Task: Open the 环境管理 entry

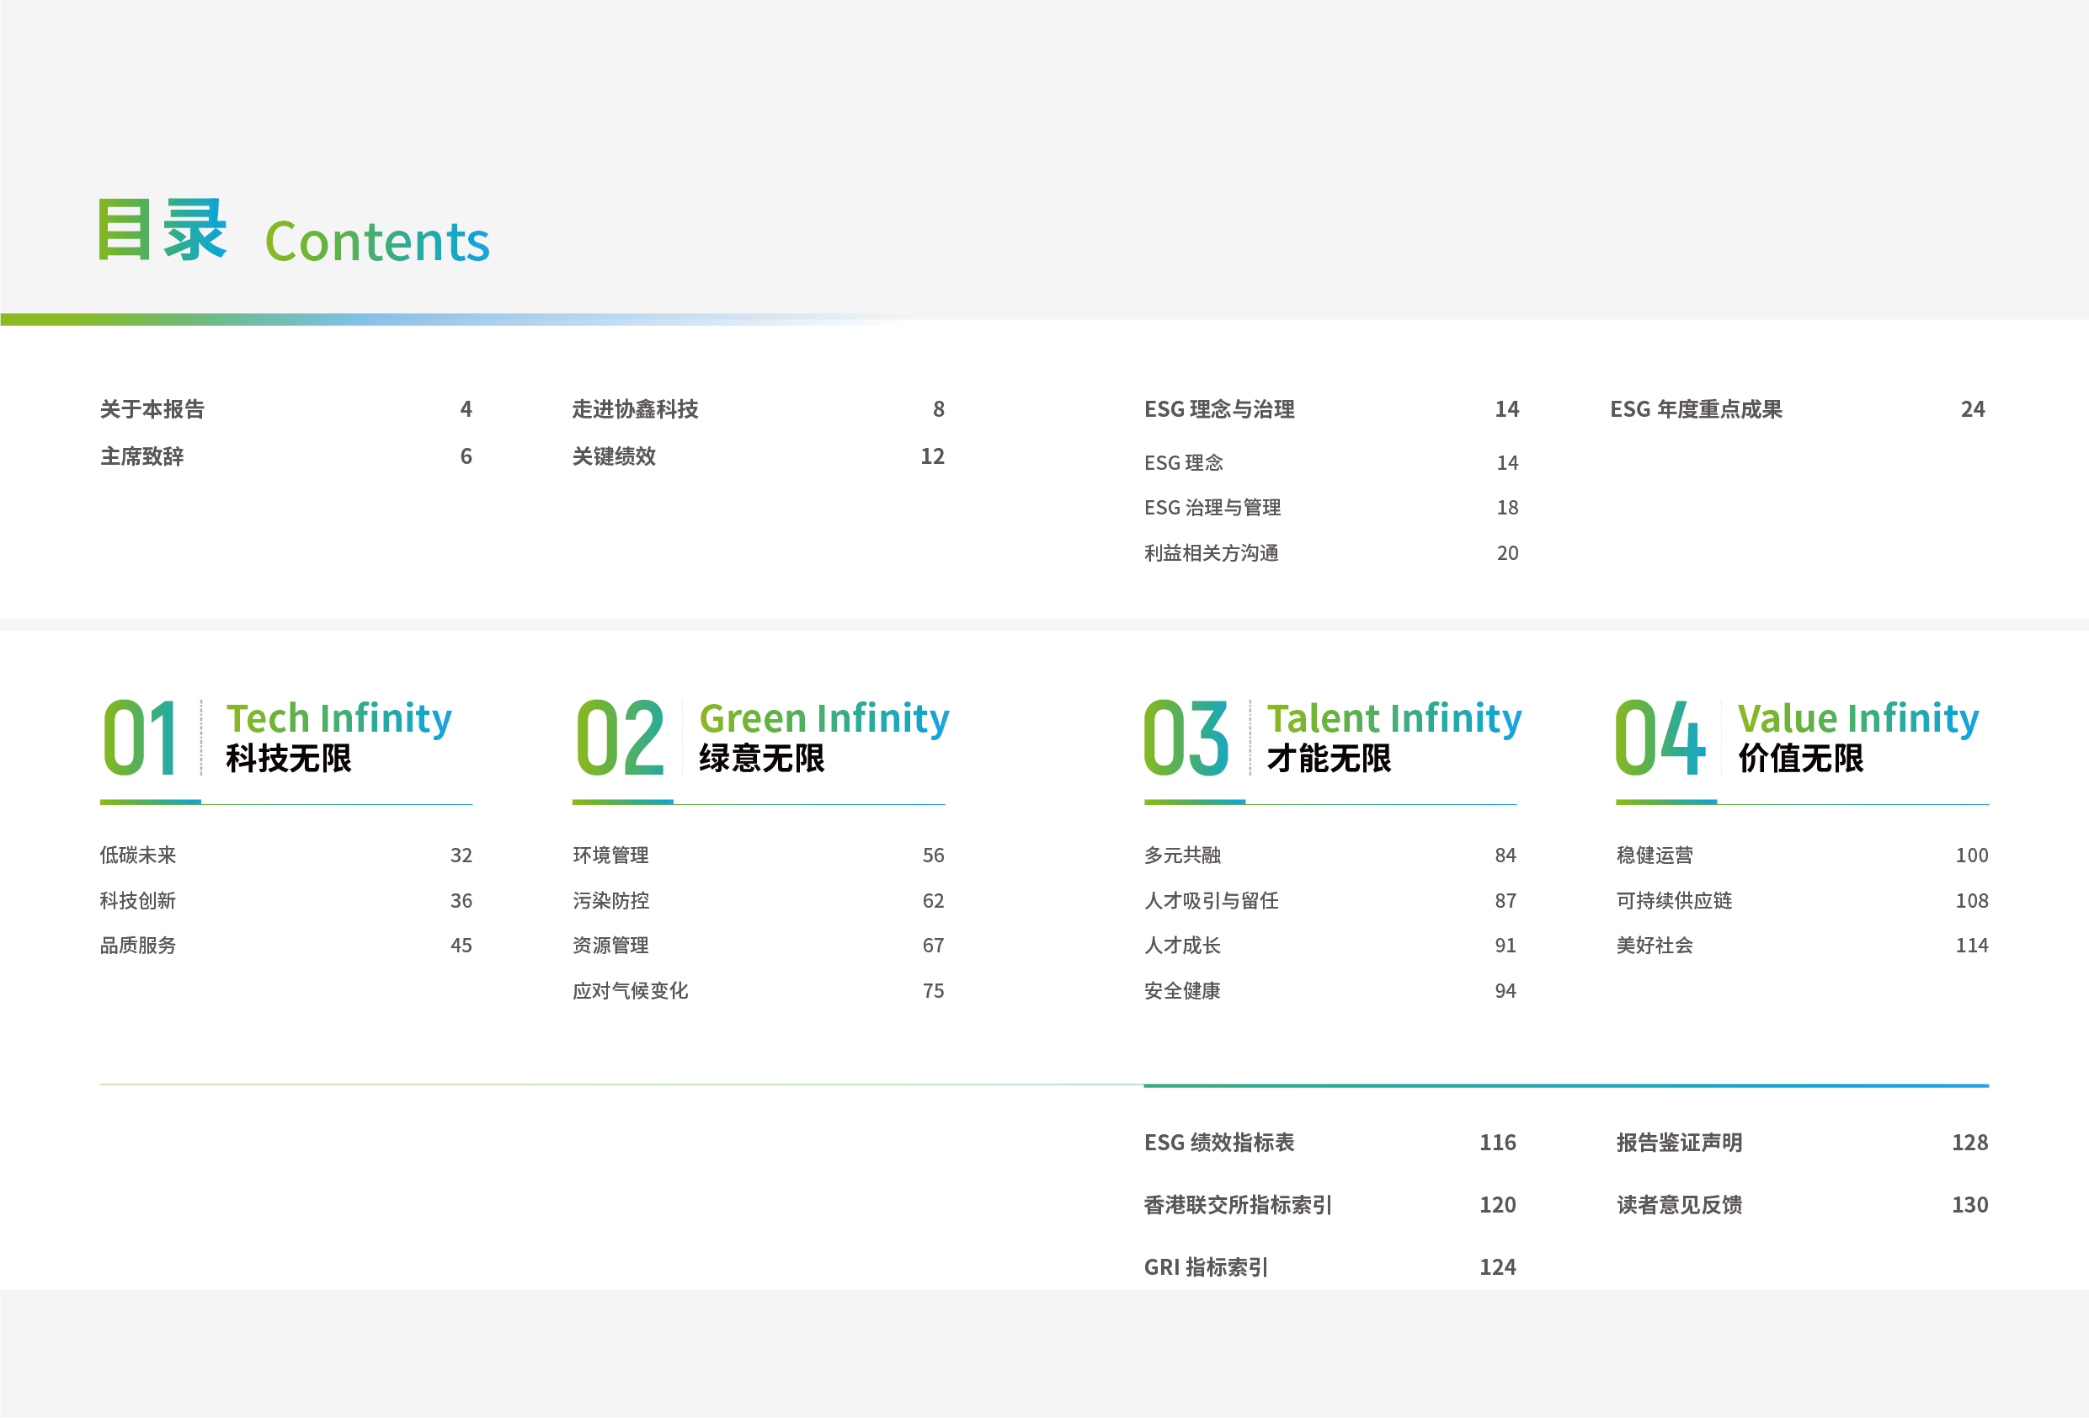Action: (x=610, y=856)
